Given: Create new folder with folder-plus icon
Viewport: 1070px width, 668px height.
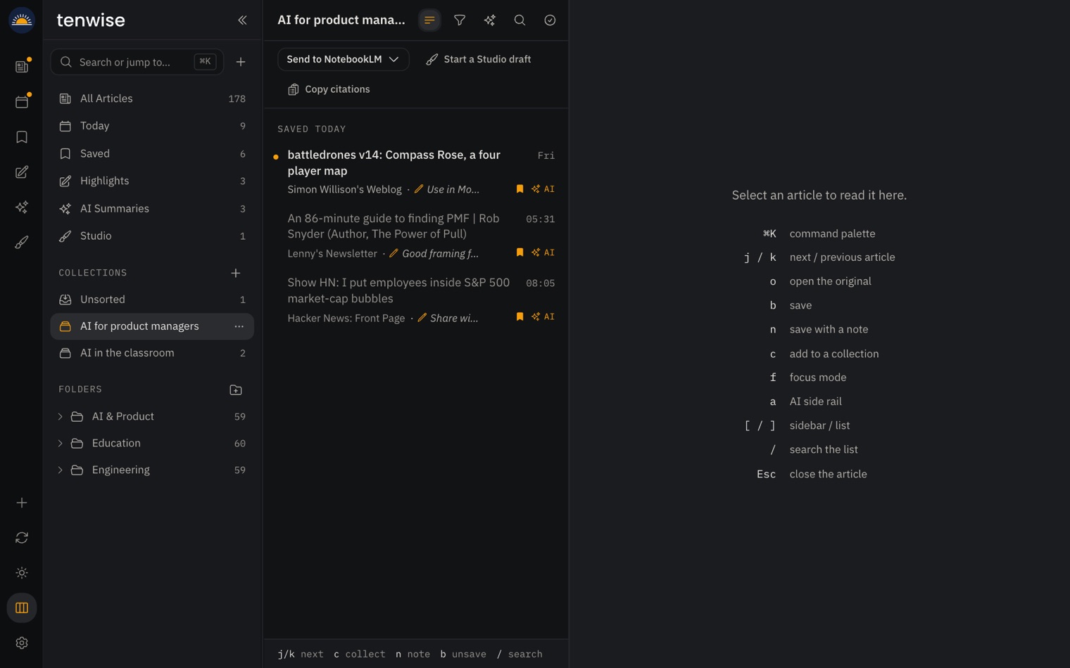Looking at the screenshot, I should click(x=236, y=390).
